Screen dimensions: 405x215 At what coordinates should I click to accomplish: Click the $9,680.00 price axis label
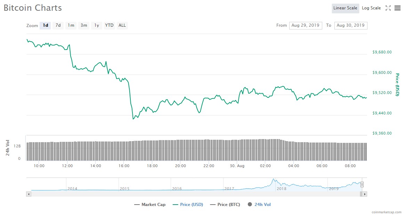click(x=382, y=52)
